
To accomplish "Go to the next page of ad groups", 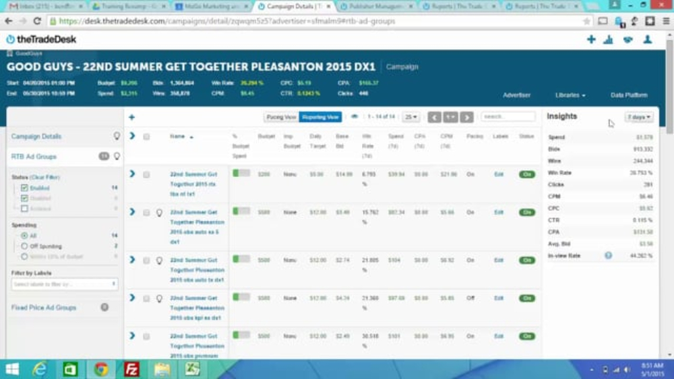I will 467,116.
